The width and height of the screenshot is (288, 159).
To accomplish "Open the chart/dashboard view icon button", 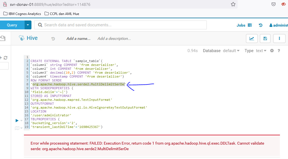I will (x=252, y=39).
